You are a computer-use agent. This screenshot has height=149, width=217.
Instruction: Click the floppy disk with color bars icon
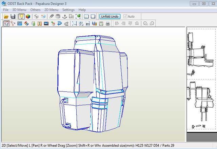coord(94,23)
